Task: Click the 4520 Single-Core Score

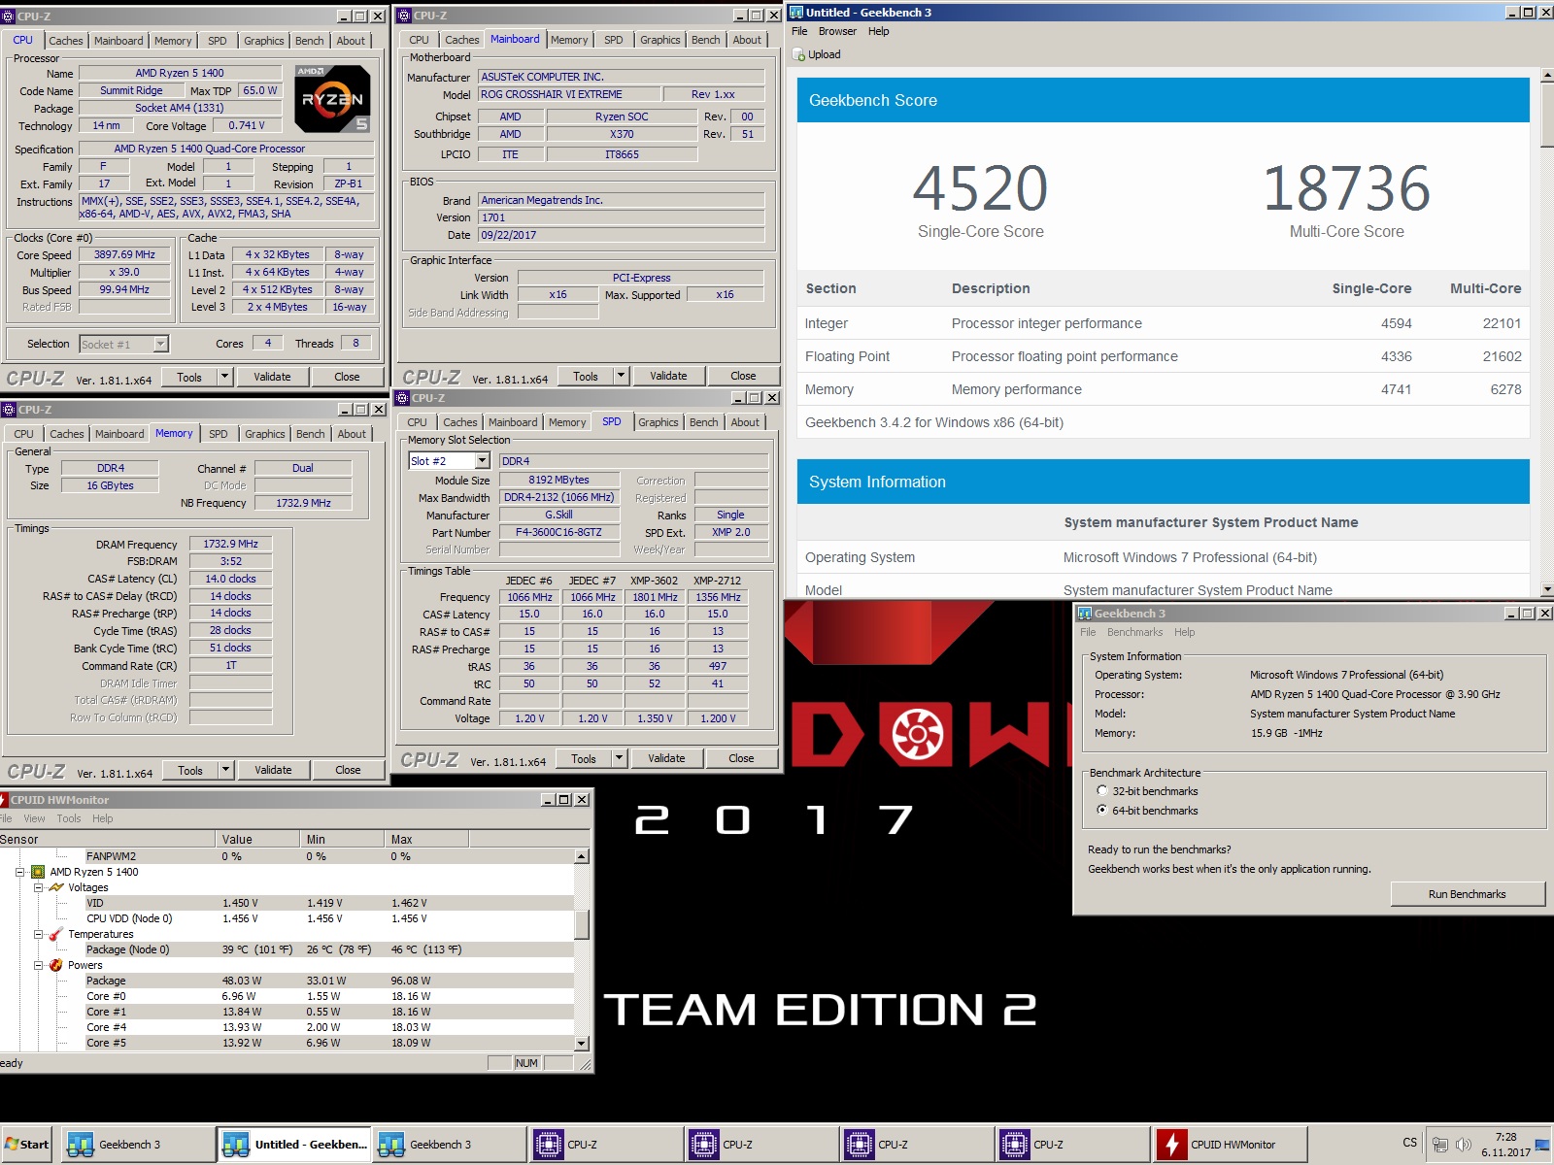Action: (x=980, y=188)
